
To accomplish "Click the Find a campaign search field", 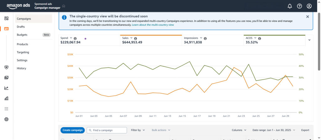I will click(x=109, y=130).
